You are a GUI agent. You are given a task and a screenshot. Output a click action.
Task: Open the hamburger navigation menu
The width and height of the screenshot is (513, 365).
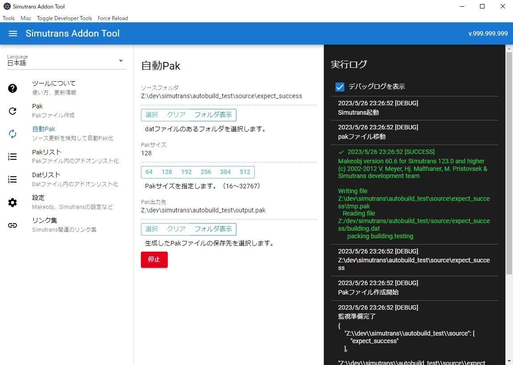pyautogui.click(x=13, y=34)
